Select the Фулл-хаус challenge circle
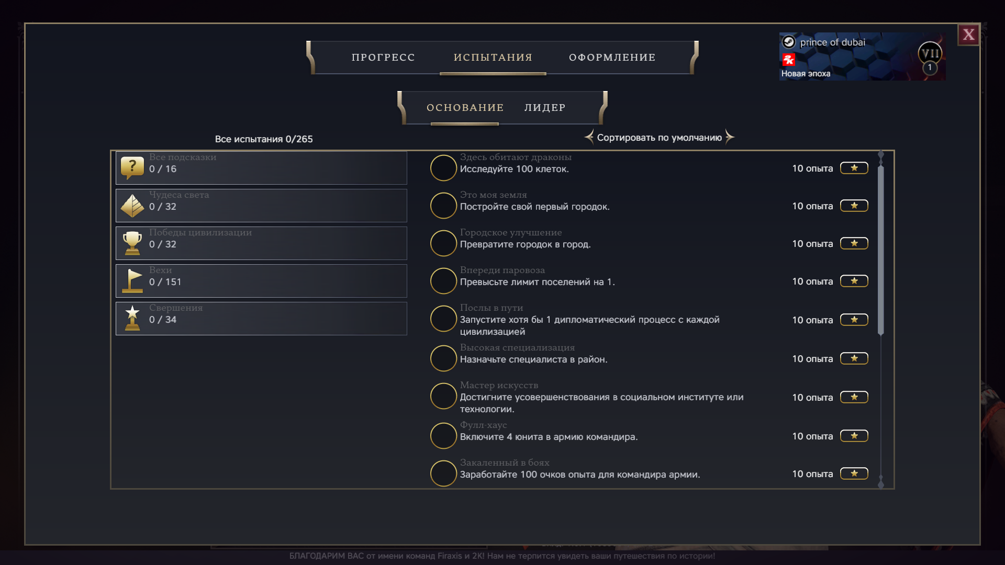This screenshot has width=1005, height=565. tap(443, 436)
